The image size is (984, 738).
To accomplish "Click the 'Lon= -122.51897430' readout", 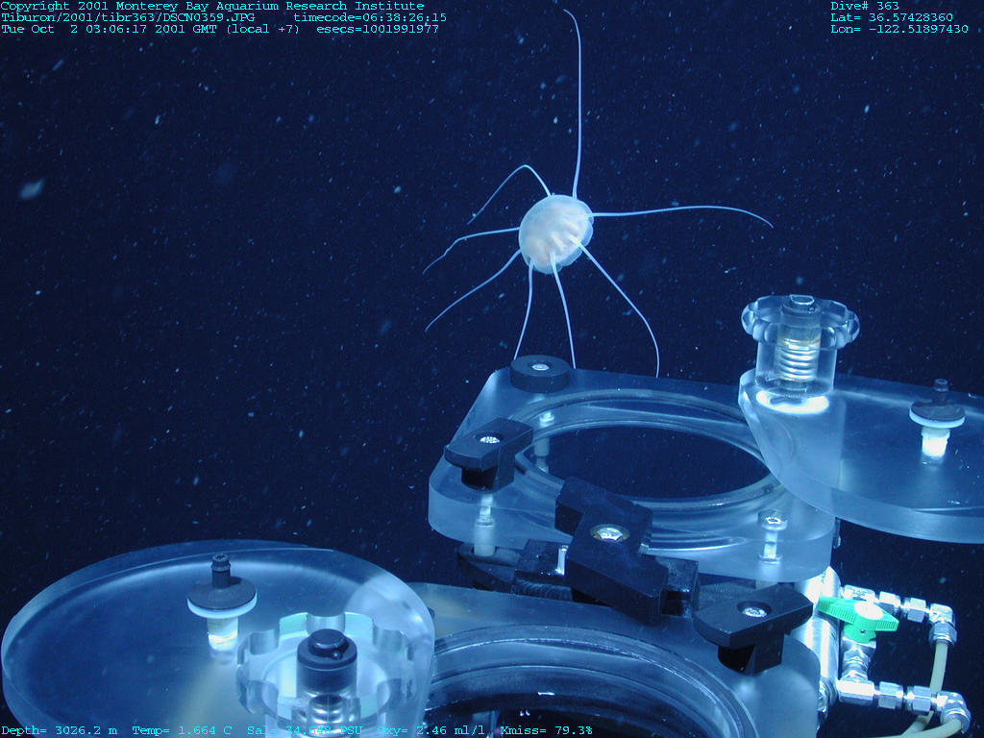I will (x=899, y=29).
